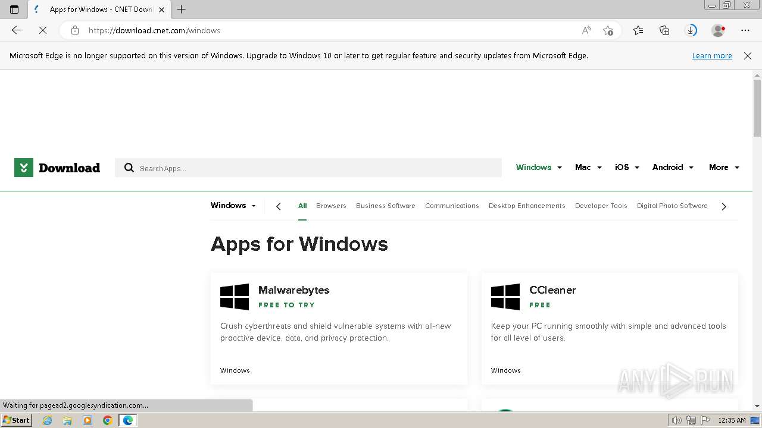Expand the Android platform dropdown

click(673, 168)
